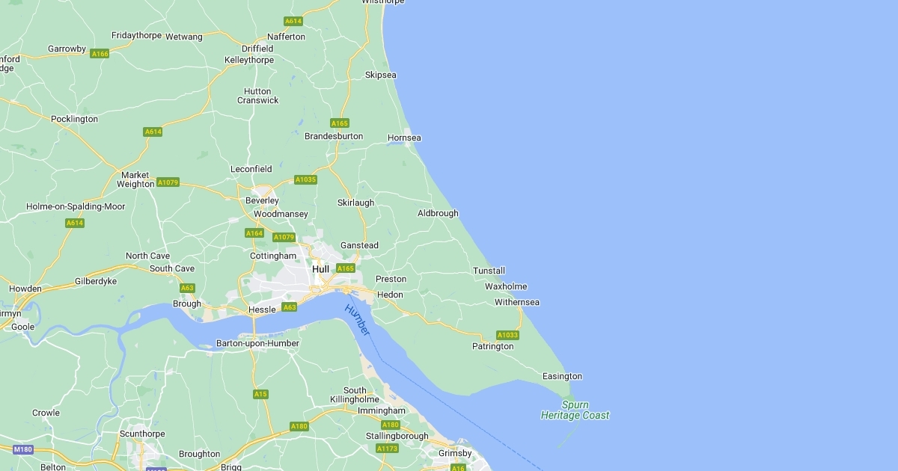Click the M180 motorway shield
Screen dimensions: 898x471
click(23, 449)
